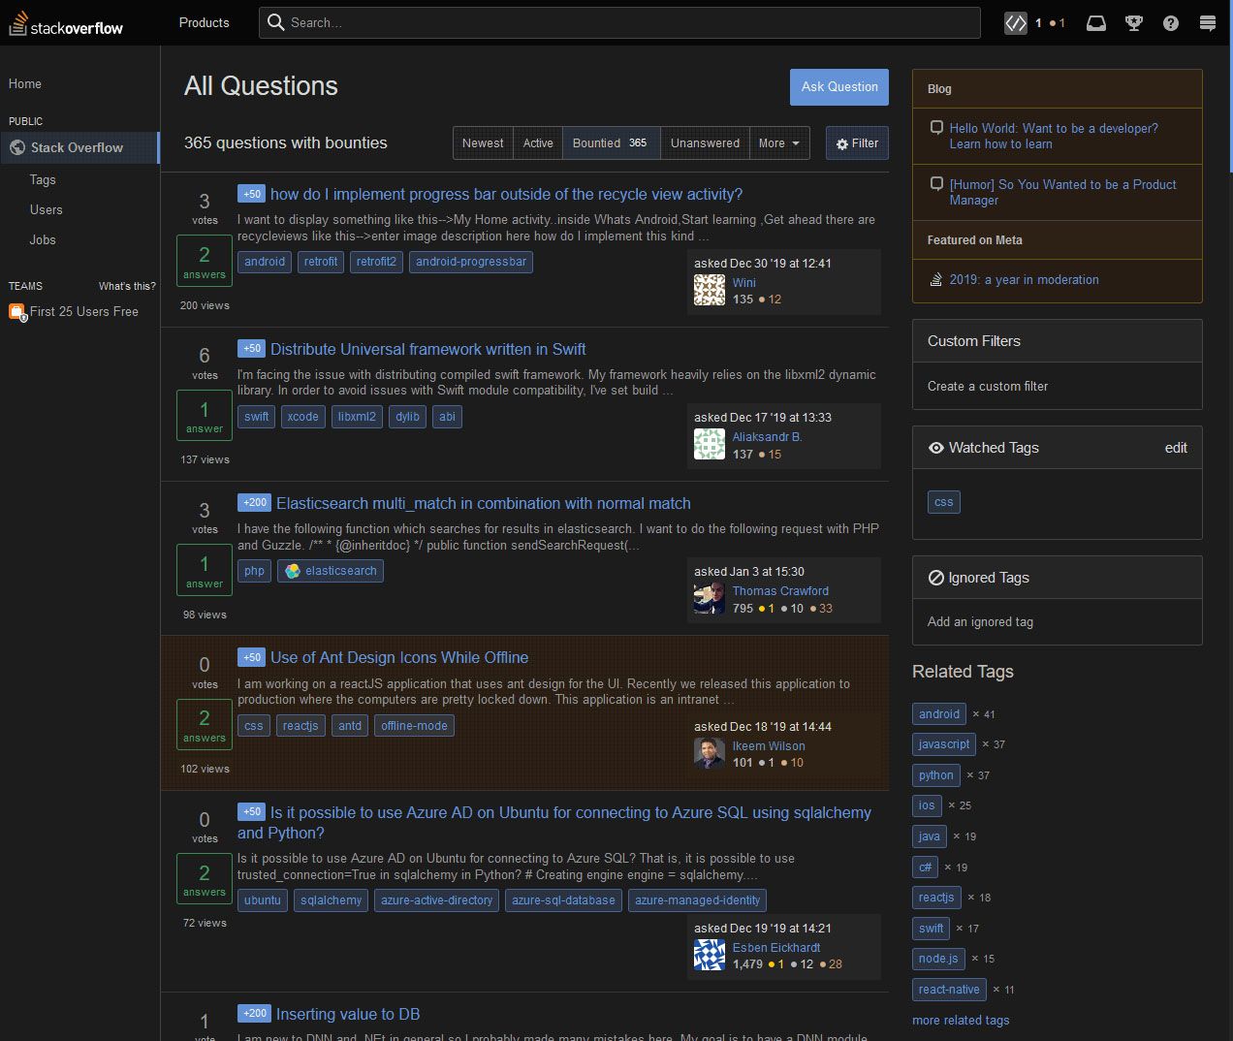Open the More sort dropdown
The height and width of the screenshot is (1041, 1233).
[x=779, y=142]
